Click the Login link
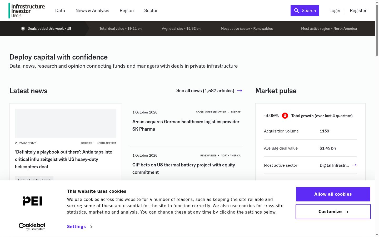 tap(335, 11)
